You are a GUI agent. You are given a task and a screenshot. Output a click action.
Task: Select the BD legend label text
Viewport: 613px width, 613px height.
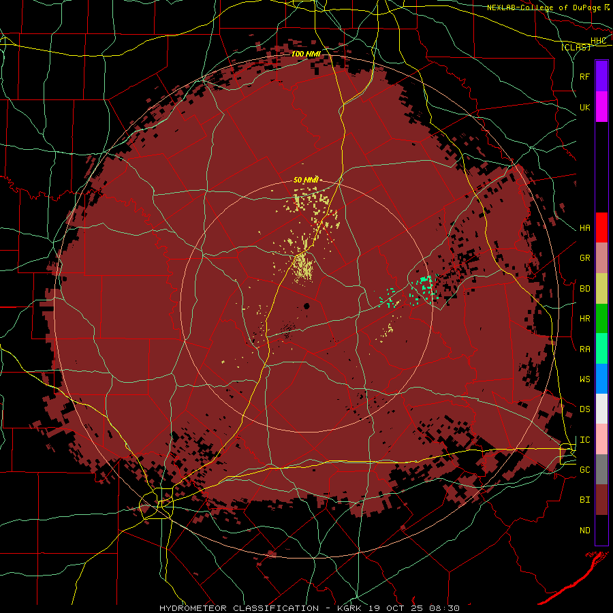pyautogui.click(x=584, y=289)
